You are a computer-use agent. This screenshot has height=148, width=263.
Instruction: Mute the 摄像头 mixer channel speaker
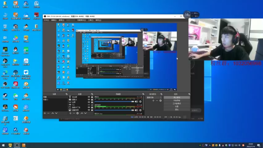click(136, 102)
